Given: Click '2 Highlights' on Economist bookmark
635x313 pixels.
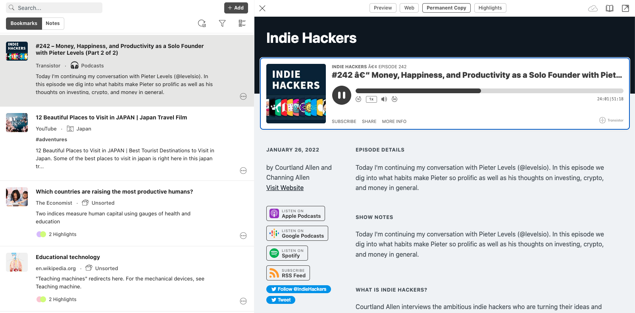Looking at the screenshot, I should pos(63,234).
